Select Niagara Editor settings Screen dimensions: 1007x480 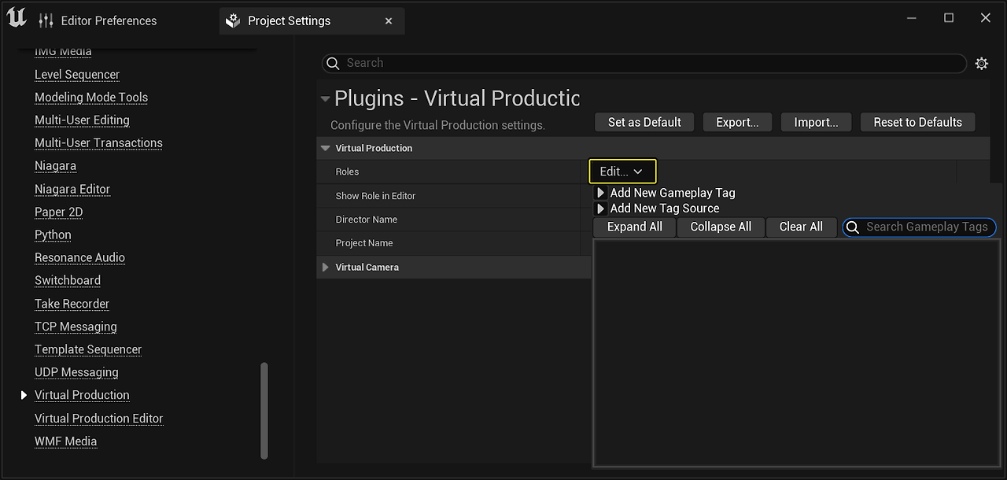tap(72, 190)
